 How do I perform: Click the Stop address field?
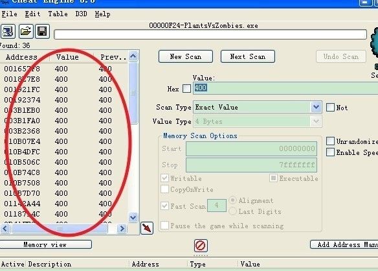pos(251,165)
